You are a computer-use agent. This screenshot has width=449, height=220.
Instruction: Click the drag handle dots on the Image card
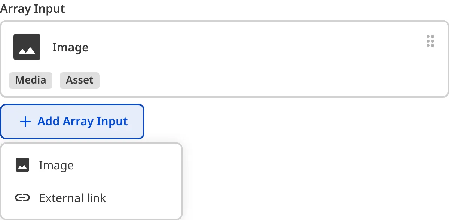click(430, 41)
